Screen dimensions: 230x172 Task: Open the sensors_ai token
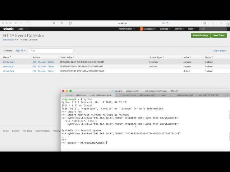pos(9,67)
